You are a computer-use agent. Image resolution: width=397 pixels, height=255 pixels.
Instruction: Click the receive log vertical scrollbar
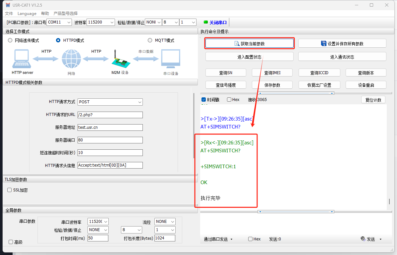(x=389, y=201)
